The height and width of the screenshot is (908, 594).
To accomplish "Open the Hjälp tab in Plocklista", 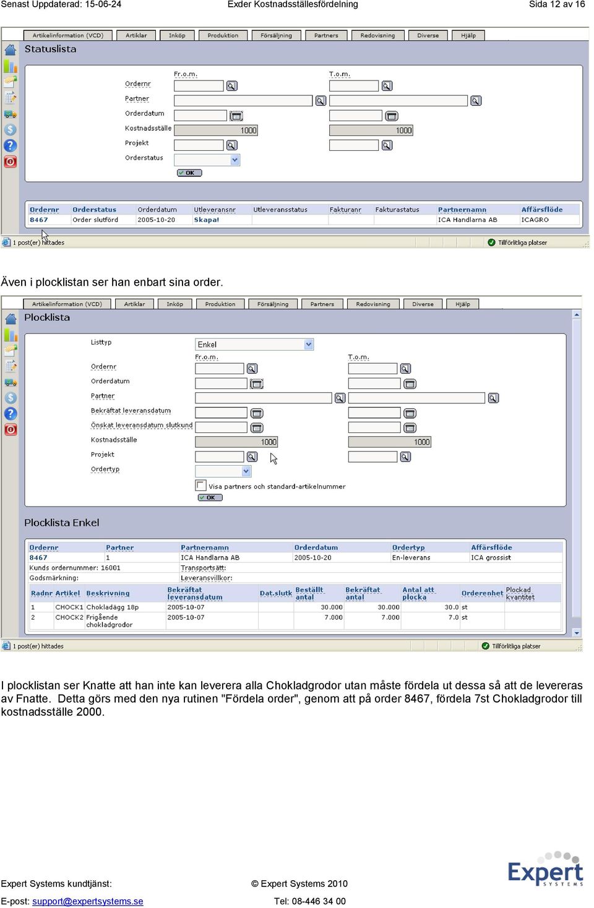I will (462, 304).
